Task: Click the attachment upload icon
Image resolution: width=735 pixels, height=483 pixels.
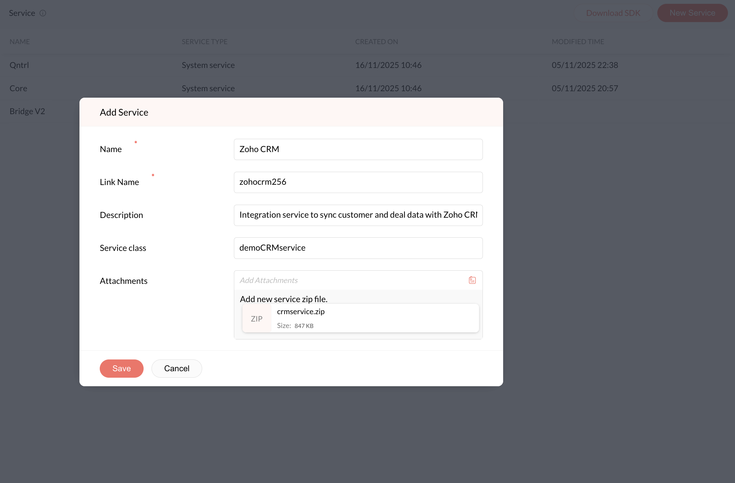Action: [472, 280]
